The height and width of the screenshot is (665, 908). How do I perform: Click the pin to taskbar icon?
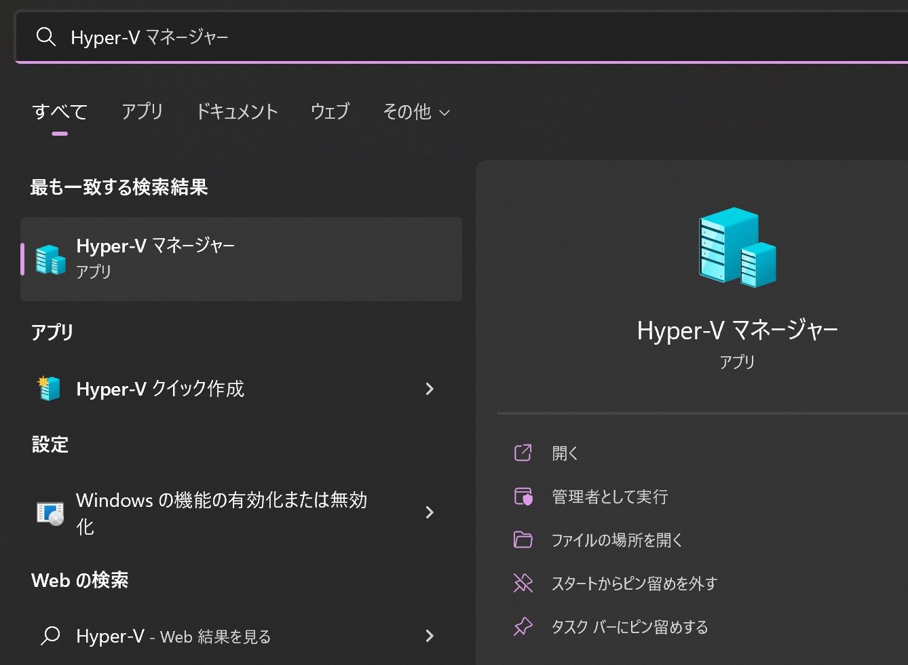tap(523, 626)
